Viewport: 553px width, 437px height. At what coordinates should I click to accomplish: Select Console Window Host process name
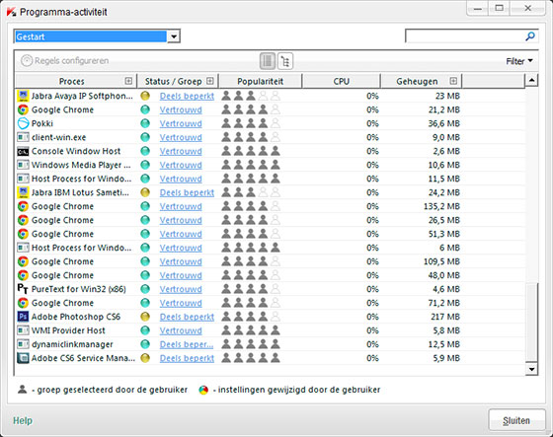coord(76,151)
